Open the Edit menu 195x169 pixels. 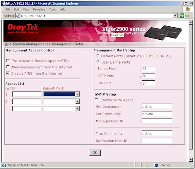(16, 10)
